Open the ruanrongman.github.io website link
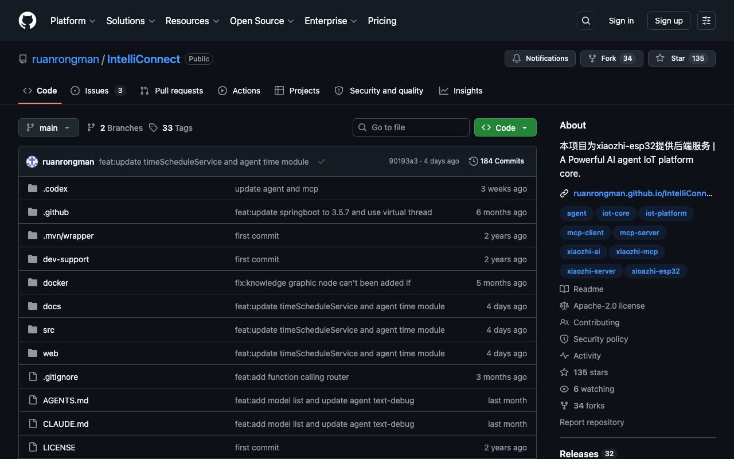 643,193
